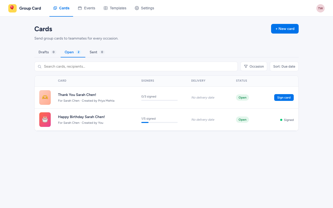This screenshot has width=333, height=208.
Task: Click No delivery date in the Happy Birthday row
Action: [x=203, y=120]
